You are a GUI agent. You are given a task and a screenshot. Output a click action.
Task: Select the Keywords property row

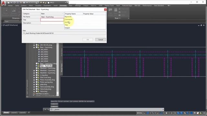coord(85,16)
